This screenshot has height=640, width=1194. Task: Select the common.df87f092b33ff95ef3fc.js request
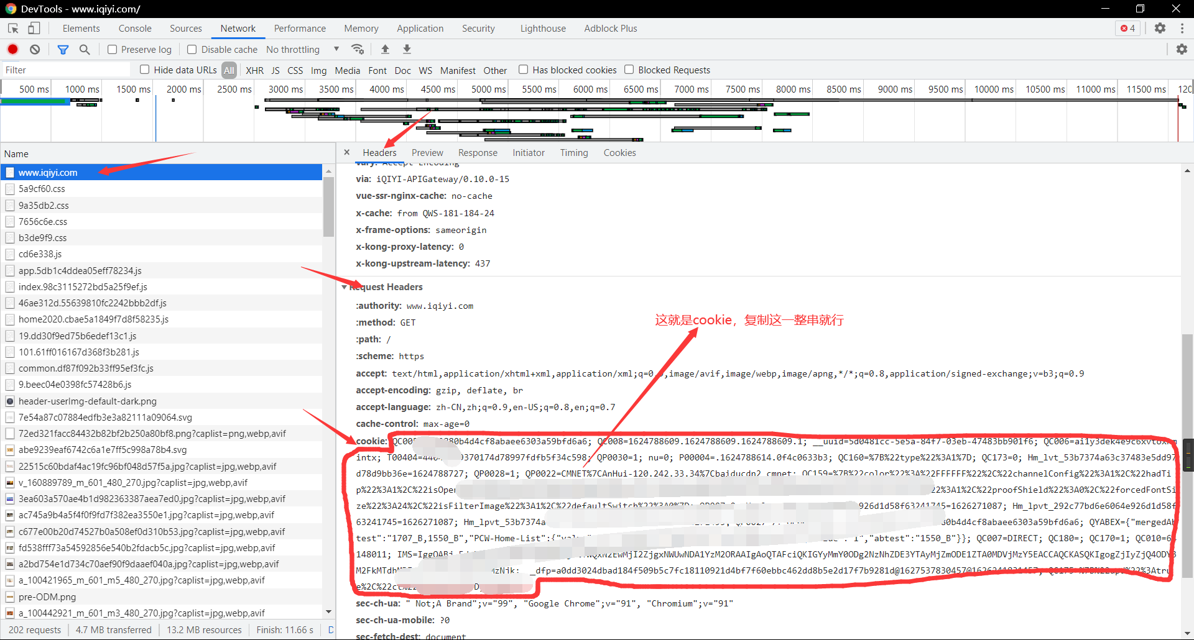coord(162,368)
